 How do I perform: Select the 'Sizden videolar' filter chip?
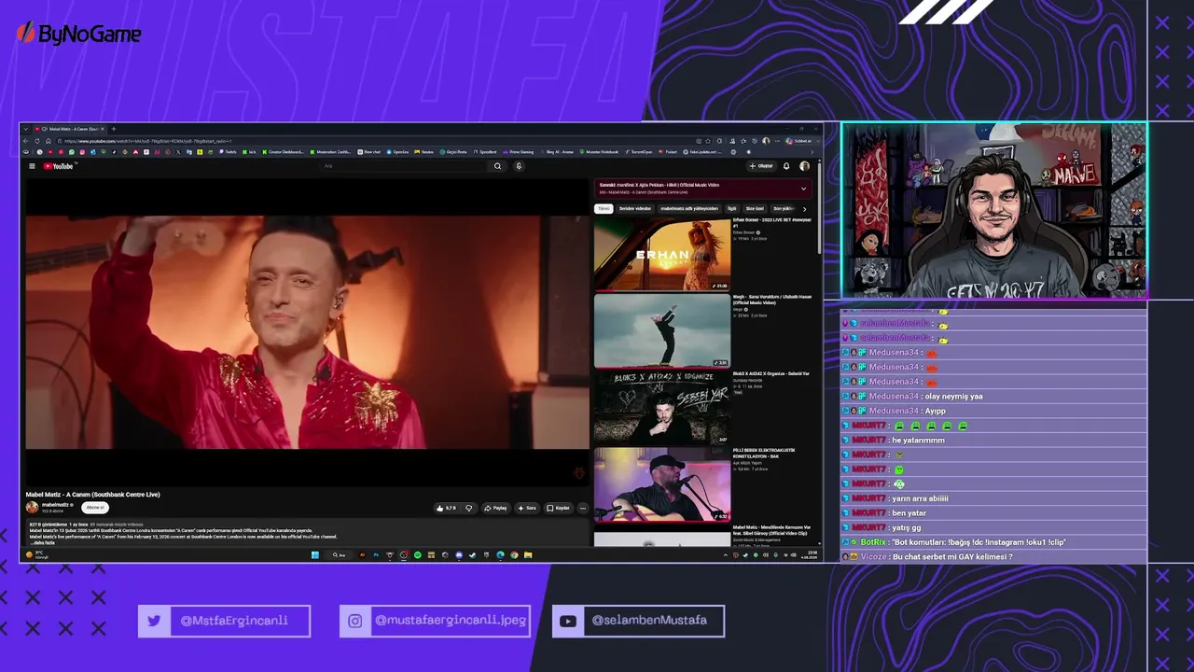(x=635, y=208)
